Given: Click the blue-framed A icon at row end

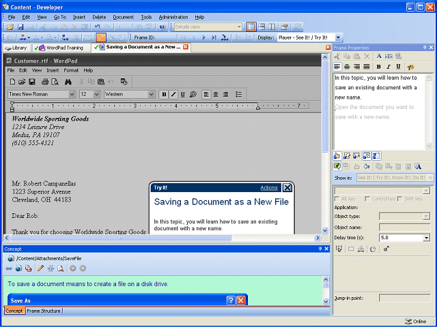Looking at the screenshot, I should tap(418, 166).
